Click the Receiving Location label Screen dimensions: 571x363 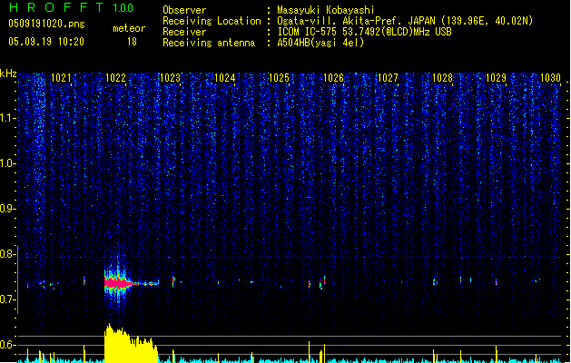tap(212, 22)
